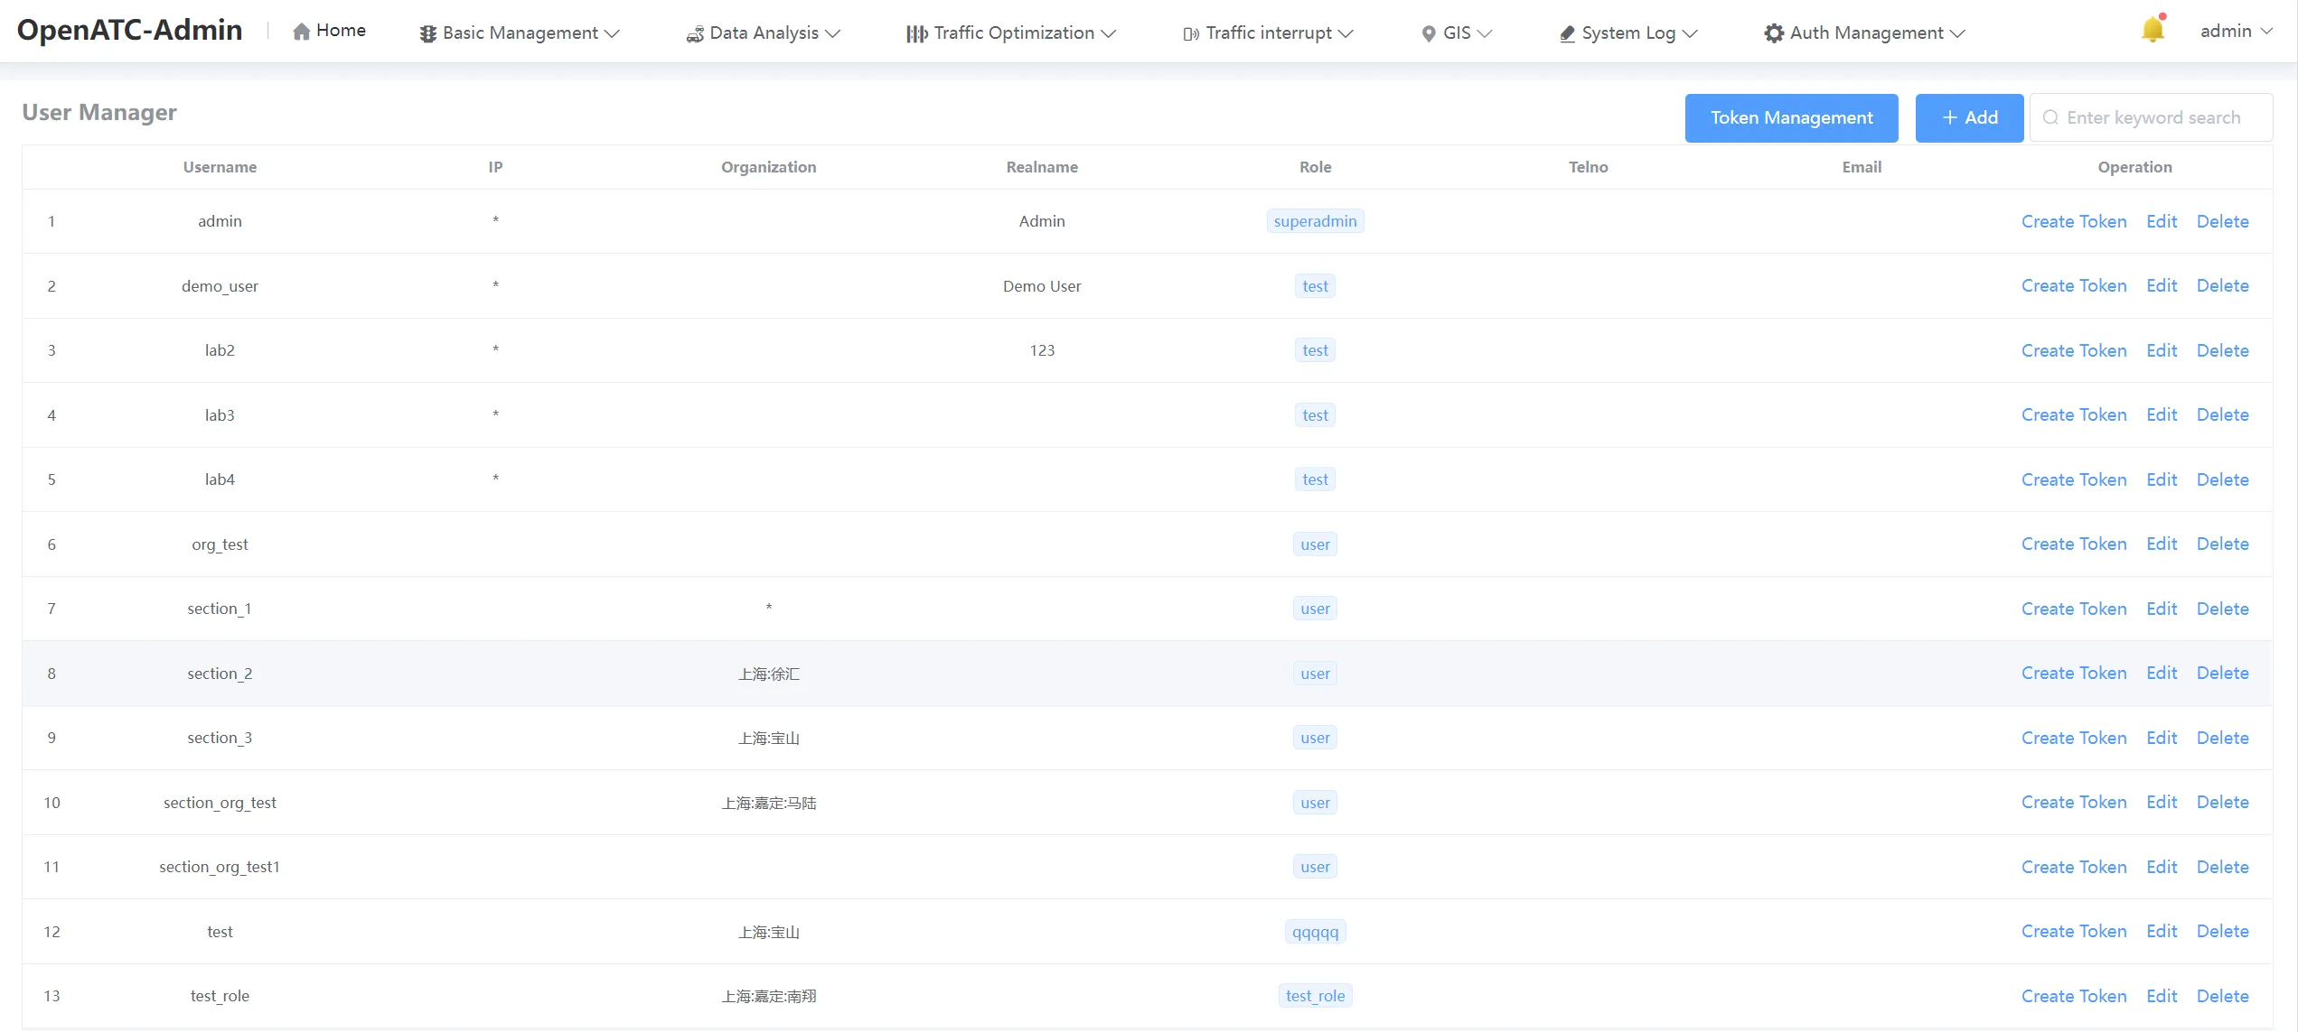Image resolution: width=2298 pixels, height=1032 pixels.
Task: Edit the lab4 user
Action: click(2162, 480)
